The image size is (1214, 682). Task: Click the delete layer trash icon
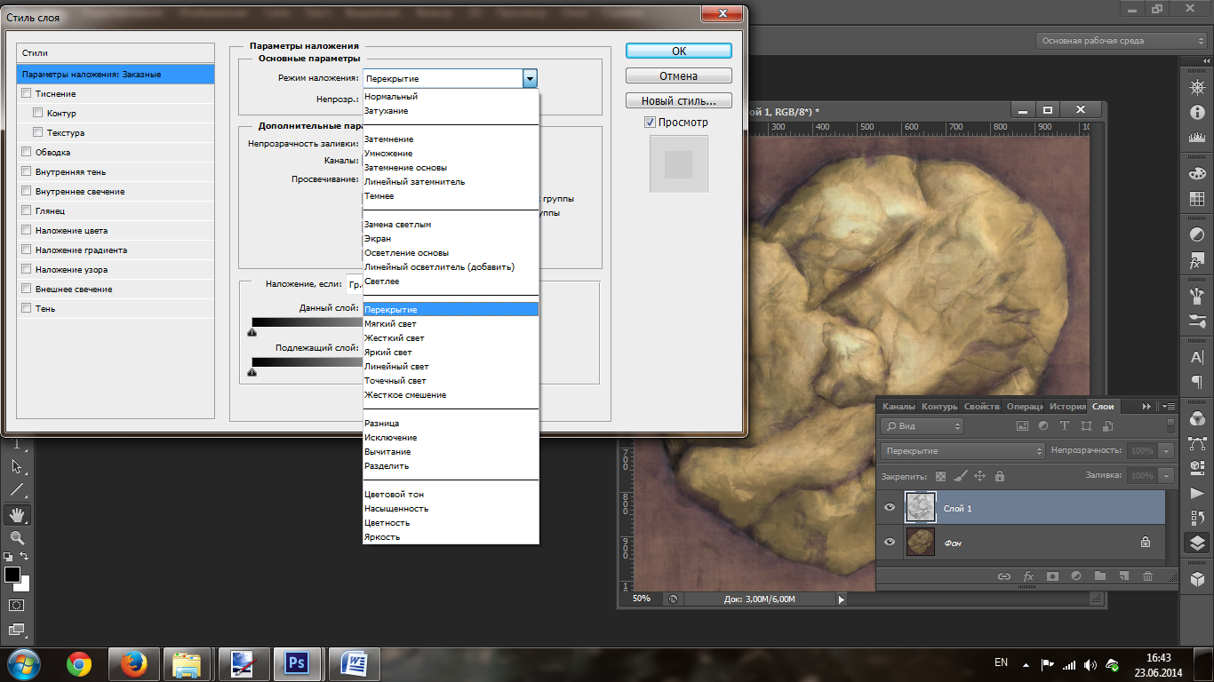pos(1147,576)
